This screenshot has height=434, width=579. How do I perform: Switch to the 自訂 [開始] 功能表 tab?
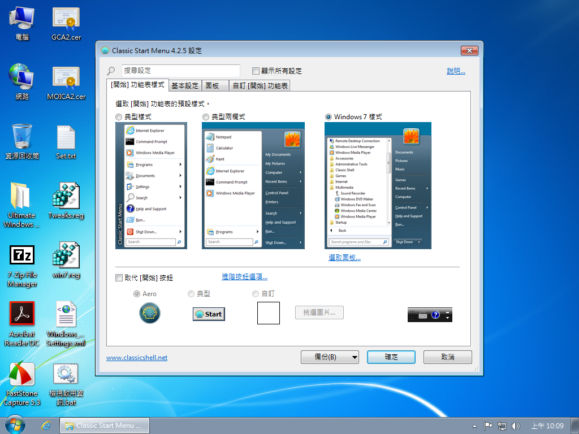point(260,86)
